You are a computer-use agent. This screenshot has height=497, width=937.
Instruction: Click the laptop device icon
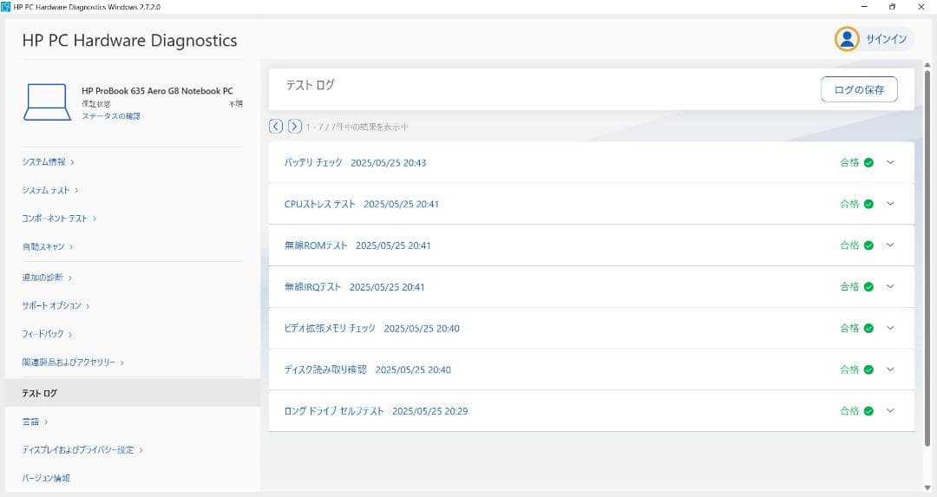click(x=48, y=102)
